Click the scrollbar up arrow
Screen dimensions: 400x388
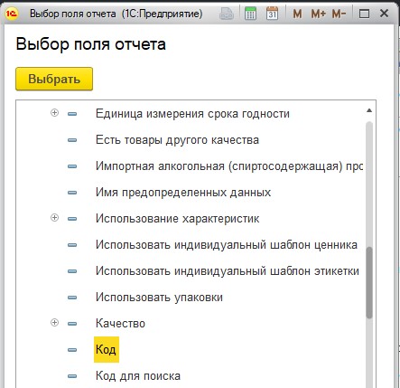click(369, 110)
